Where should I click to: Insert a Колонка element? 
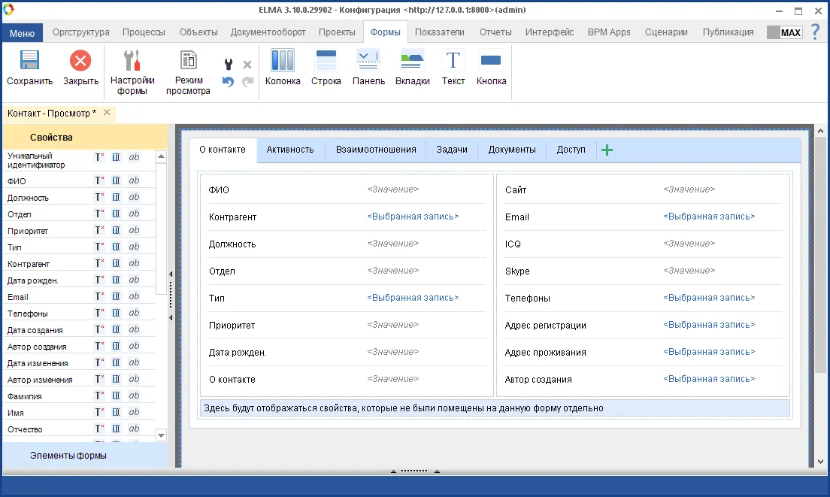tap(283, 62)
